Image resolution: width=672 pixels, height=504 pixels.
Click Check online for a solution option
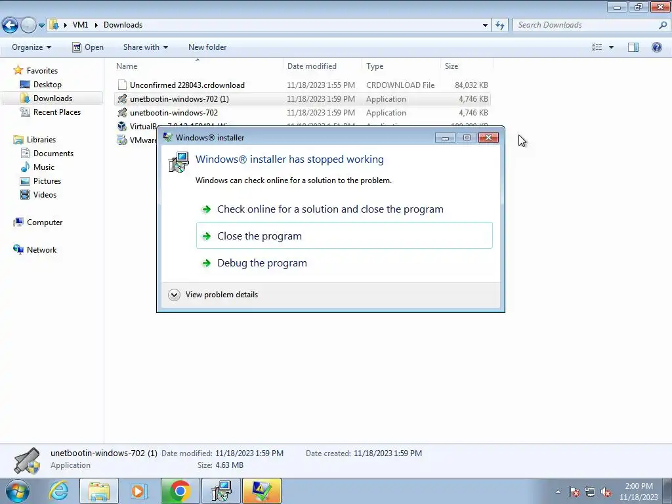click(344, 209)
